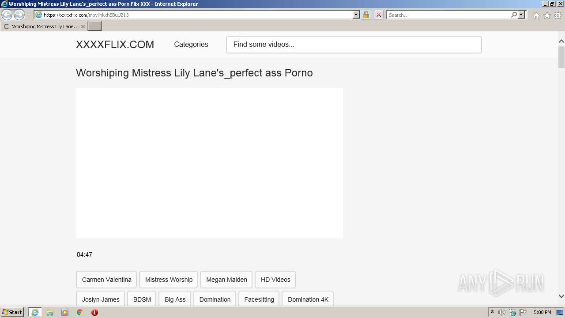Viewport: 565px width, 318px height.
Task: Open the Carmen Valentina tag
Action: [106, 280]
